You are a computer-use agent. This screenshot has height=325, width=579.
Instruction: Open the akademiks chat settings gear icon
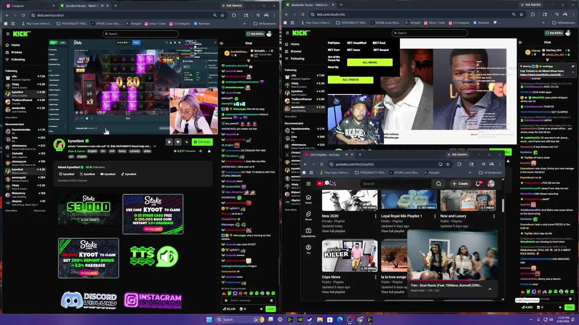coord(560,307)
